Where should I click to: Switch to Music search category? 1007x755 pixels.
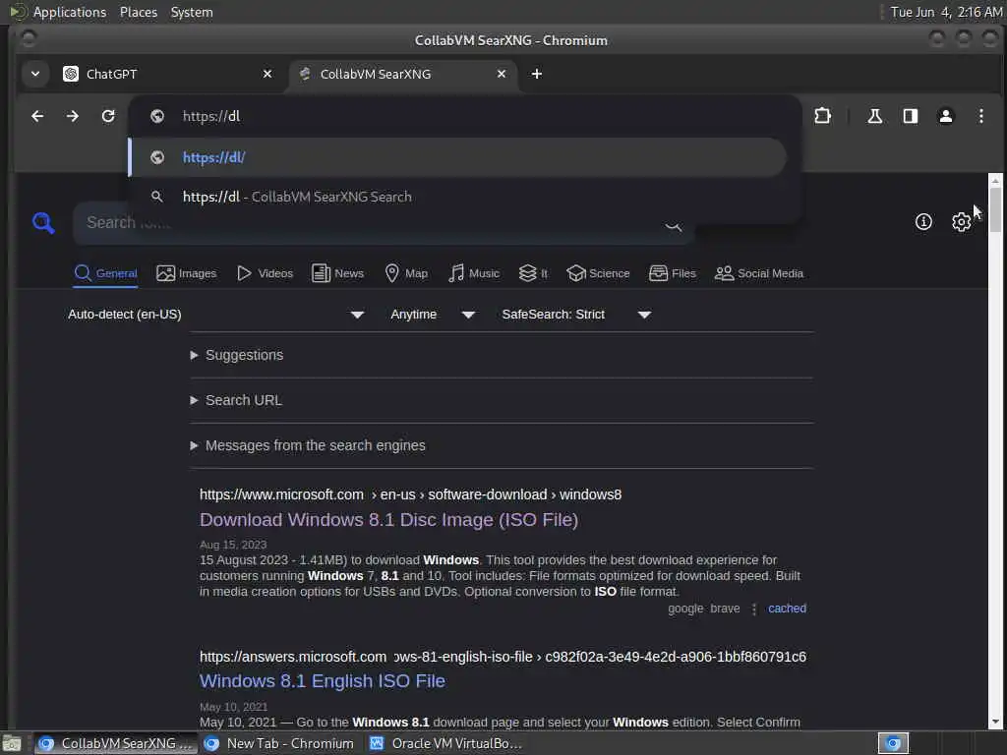(474, 273)
